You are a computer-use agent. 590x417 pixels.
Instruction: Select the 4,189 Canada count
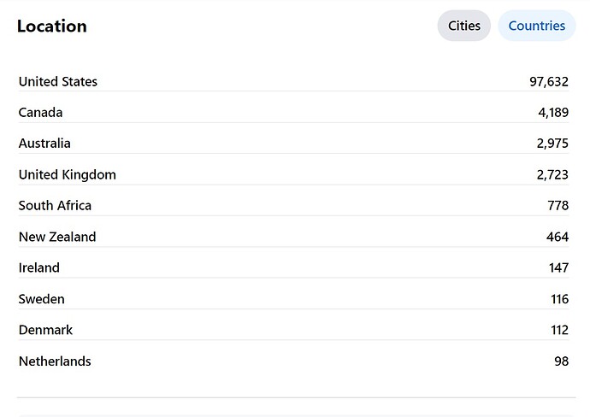click(553, 113)
